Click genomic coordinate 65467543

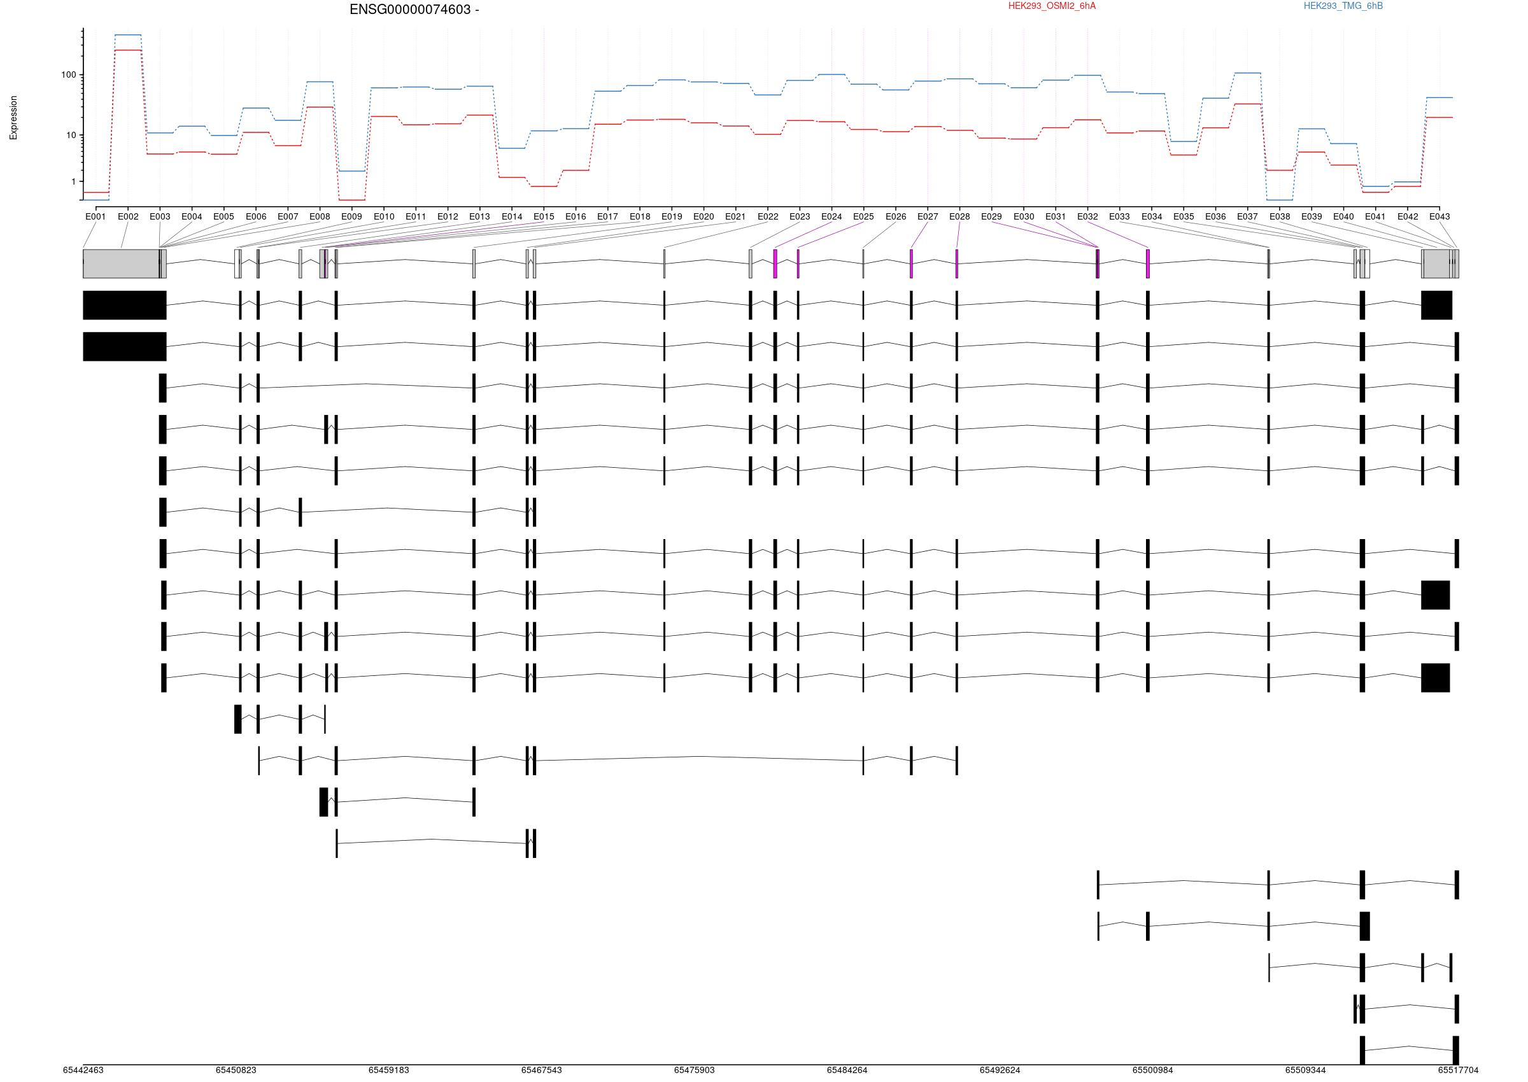541,1070
